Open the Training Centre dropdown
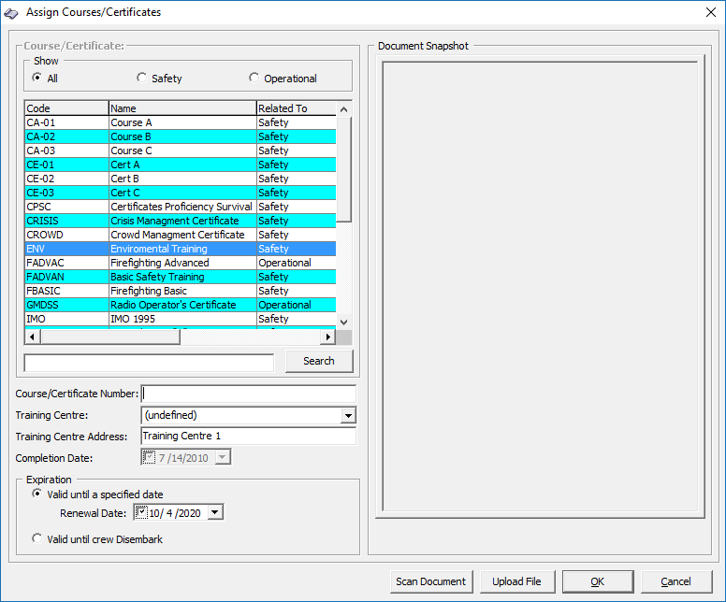 click(x=348, y=416)
